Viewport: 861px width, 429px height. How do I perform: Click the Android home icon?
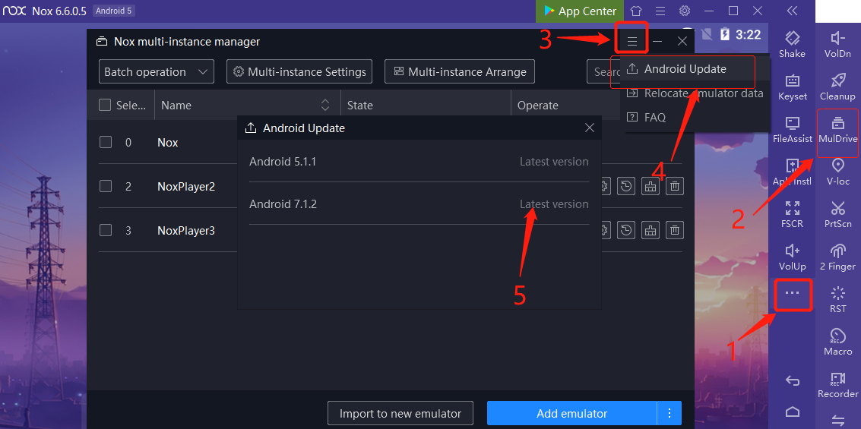pyautogui.click(x=793, y=412)
